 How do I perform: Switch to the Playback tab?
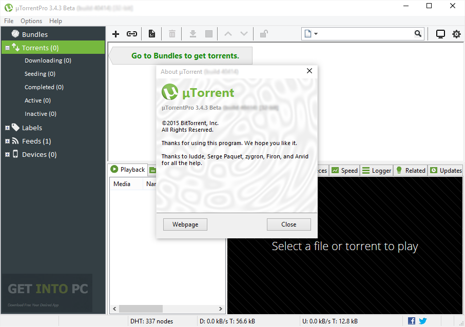pos(128,170)
